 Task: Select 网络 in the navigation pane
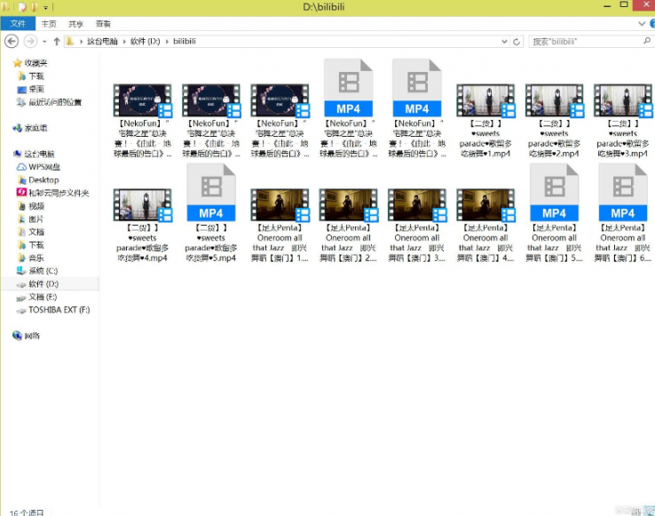32,336
